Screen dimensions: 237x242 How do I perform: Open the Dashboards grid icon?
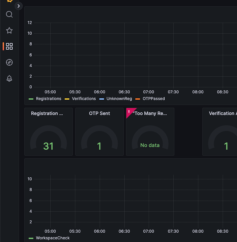(9, 46)
